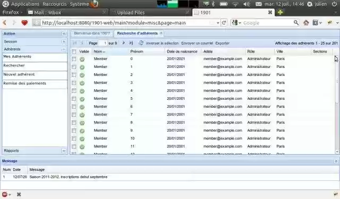The height and width of the screenshot is (199, 340).
Task: Close the Recherche d'adhérents tab
Action: point(161,33)
